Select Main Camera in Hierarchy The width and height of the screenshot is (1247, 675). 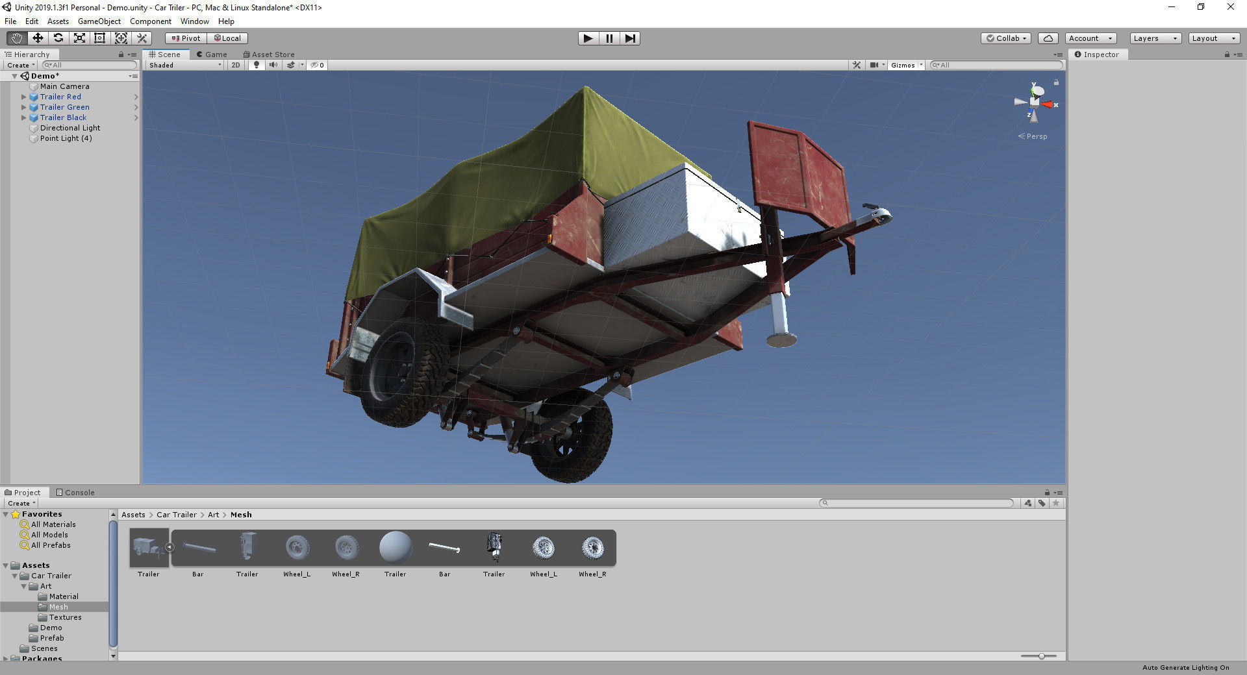tap(64, 86)
